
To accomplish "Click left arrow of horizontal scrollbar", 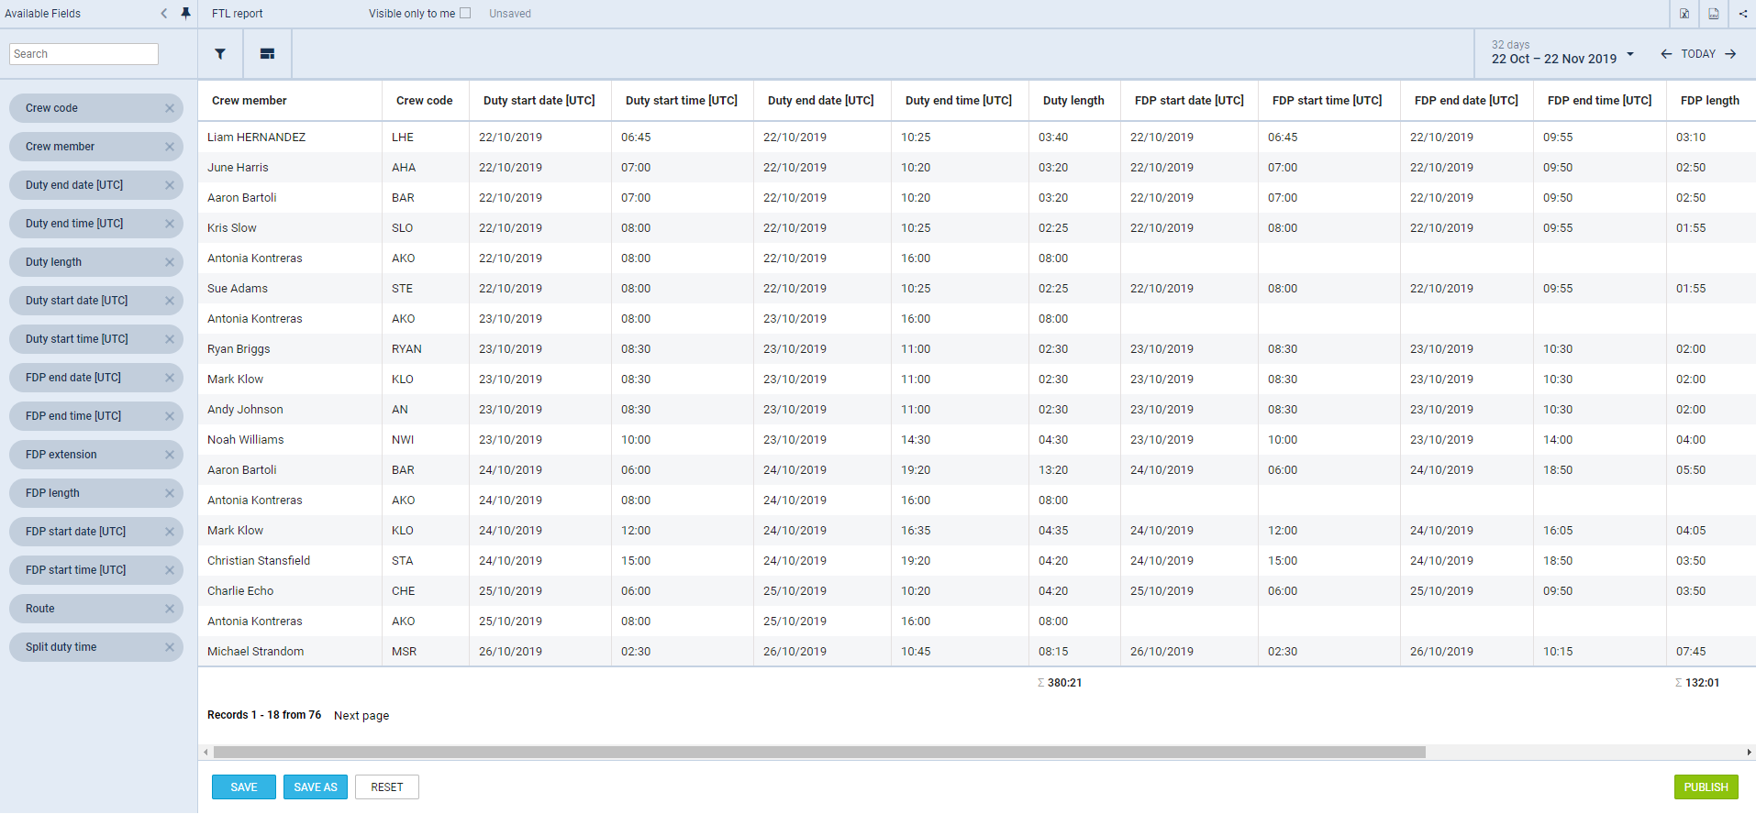I will click(206, 753).
